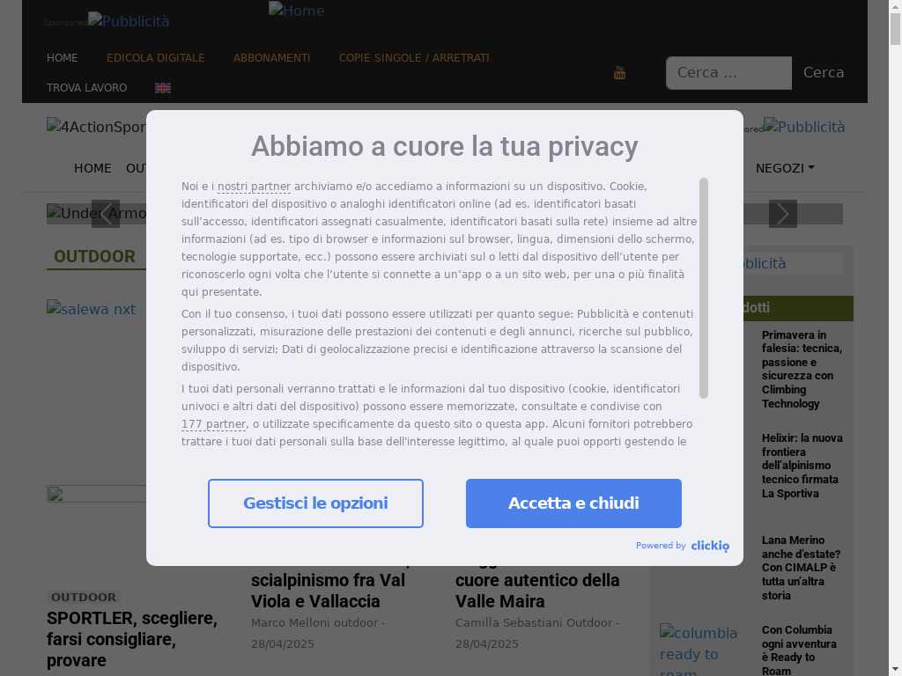Open the 4ActionSport logo image
The height and width of the screenshot is (676, 902).
(96, 127)
